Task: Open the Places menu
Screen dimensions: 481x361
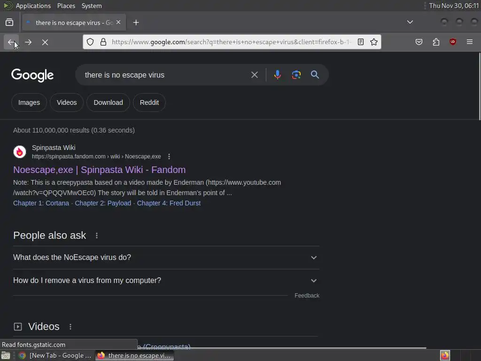Action: pos(66,6)
